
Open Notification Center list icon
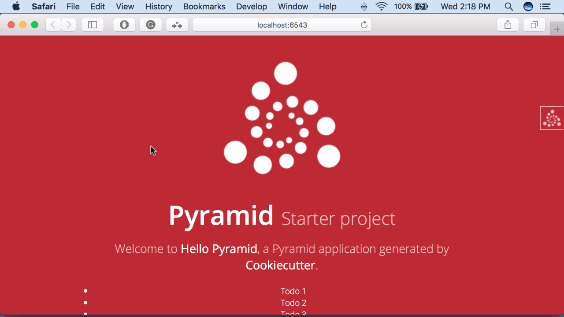point(545,7)
